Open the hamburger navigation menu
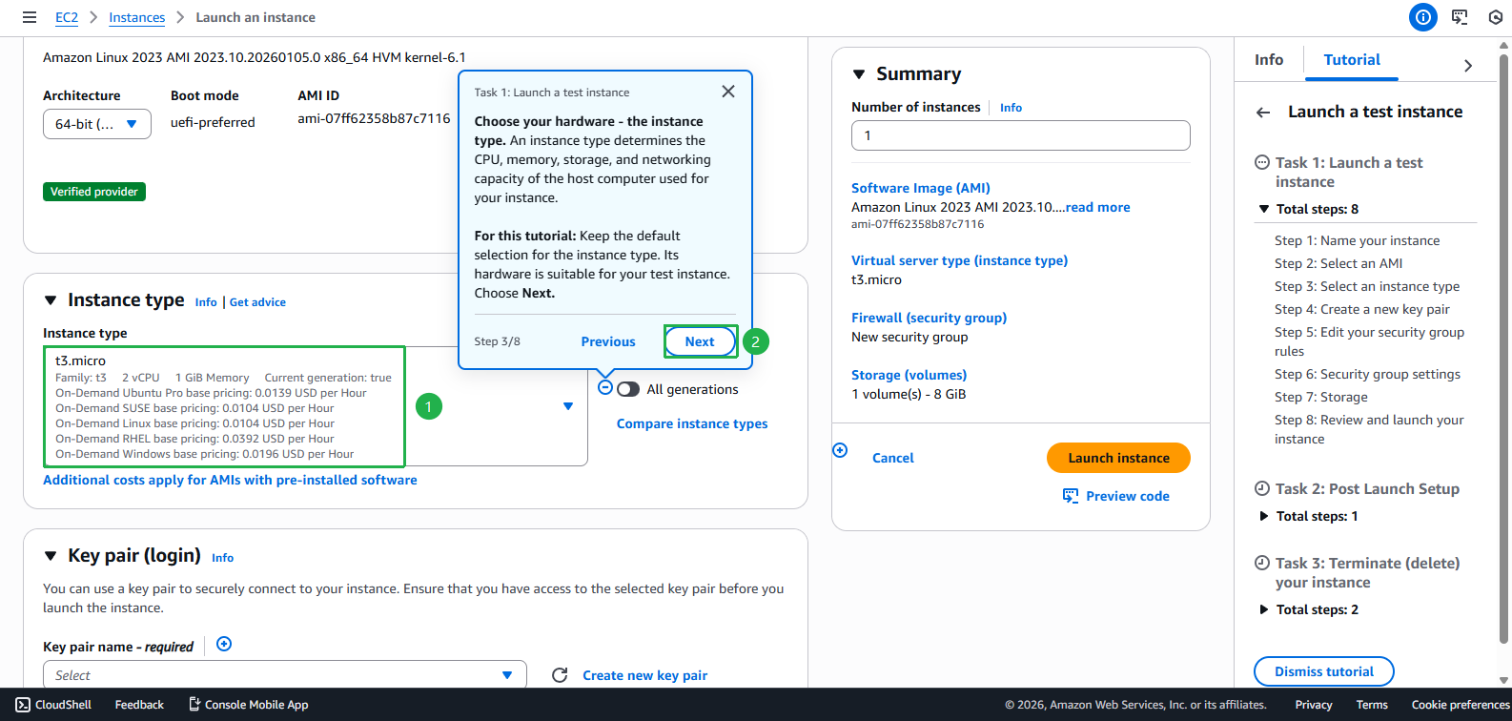The image size is (1512, 721). tap(29, 17)
